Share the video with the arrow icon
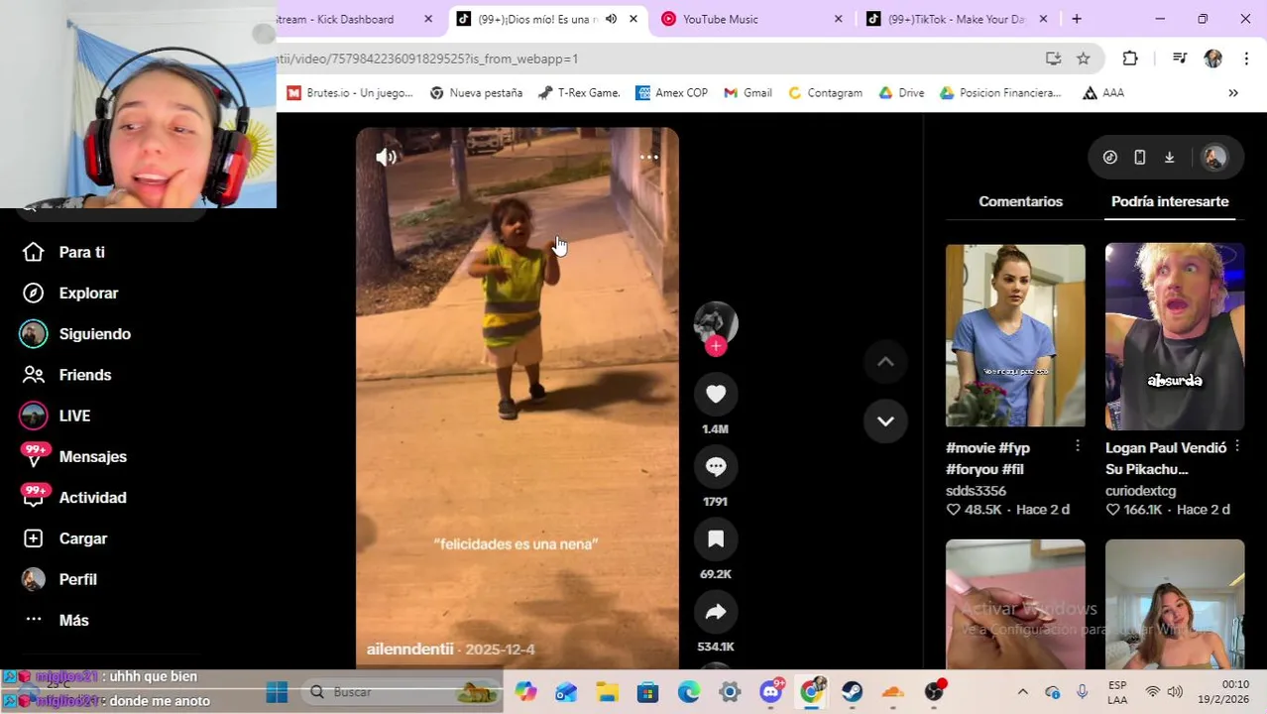 (x=716, y=612)
